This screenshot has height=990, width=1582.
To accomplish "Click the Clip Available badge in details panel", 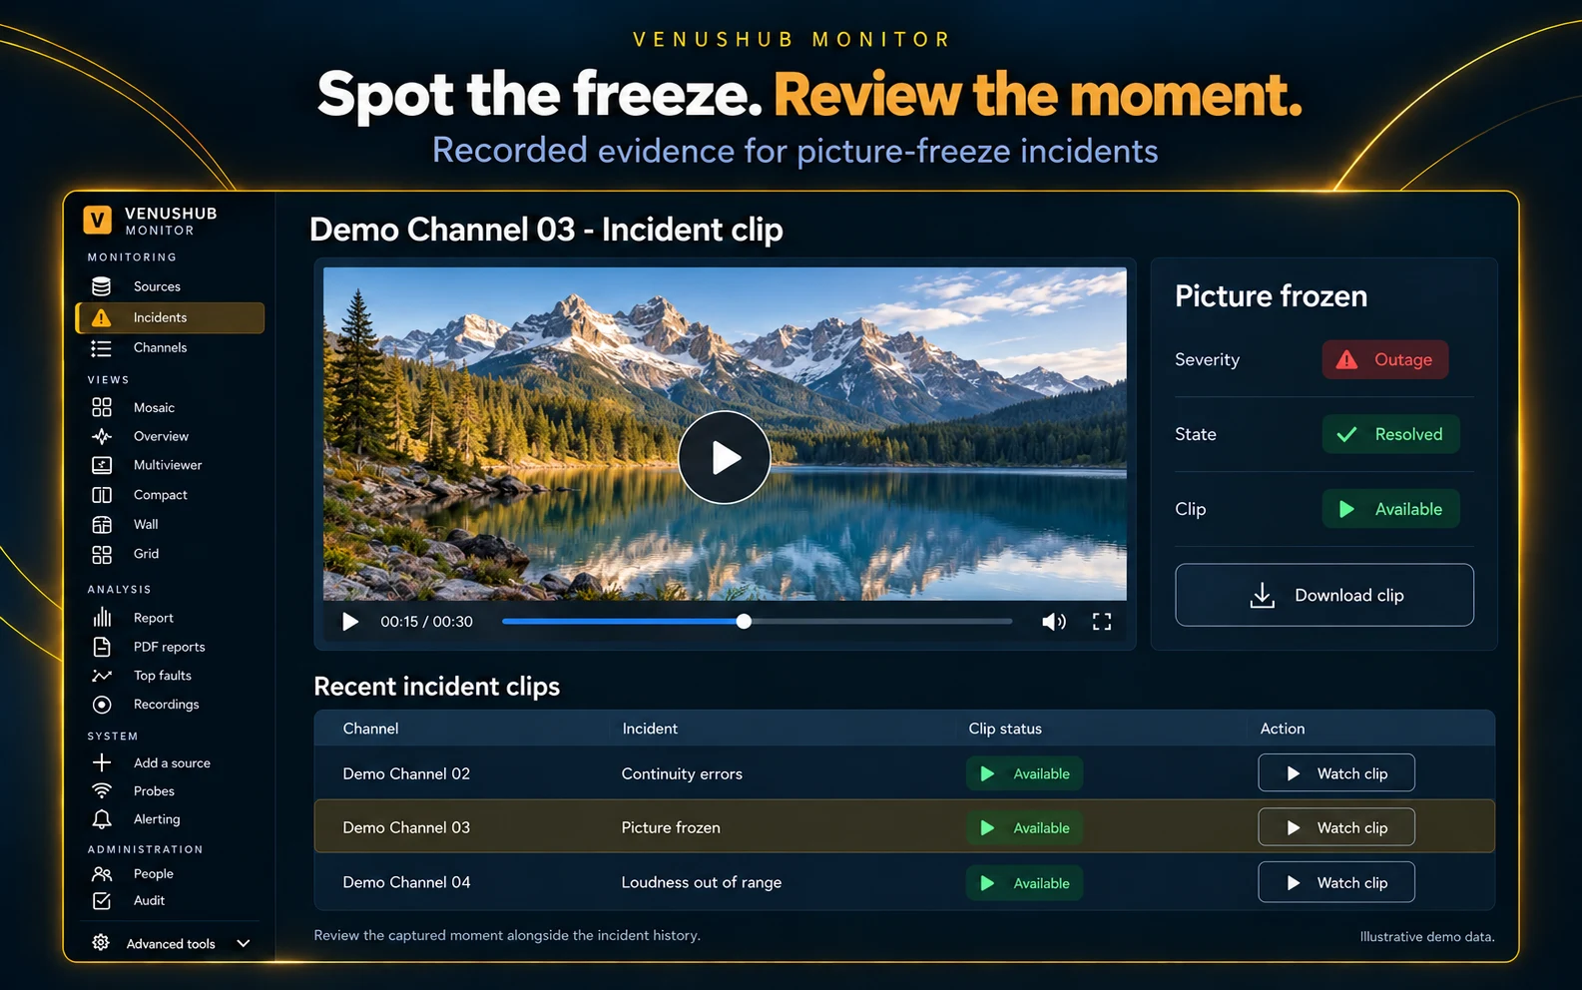I will 1390,509.
